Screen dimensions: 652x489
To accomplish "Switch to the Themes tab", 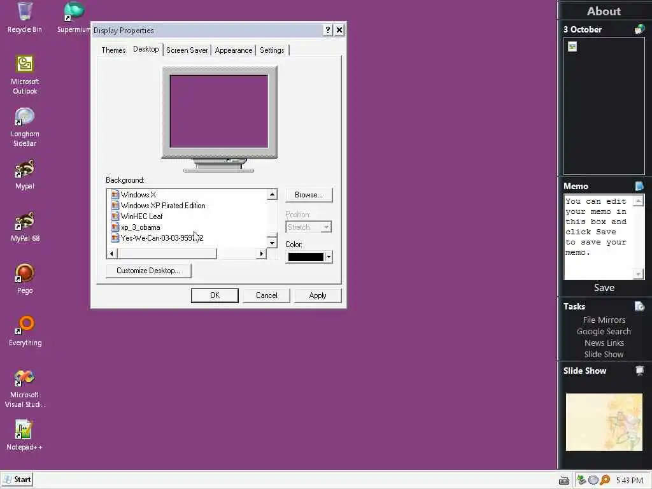I will (x=113, y=50).
